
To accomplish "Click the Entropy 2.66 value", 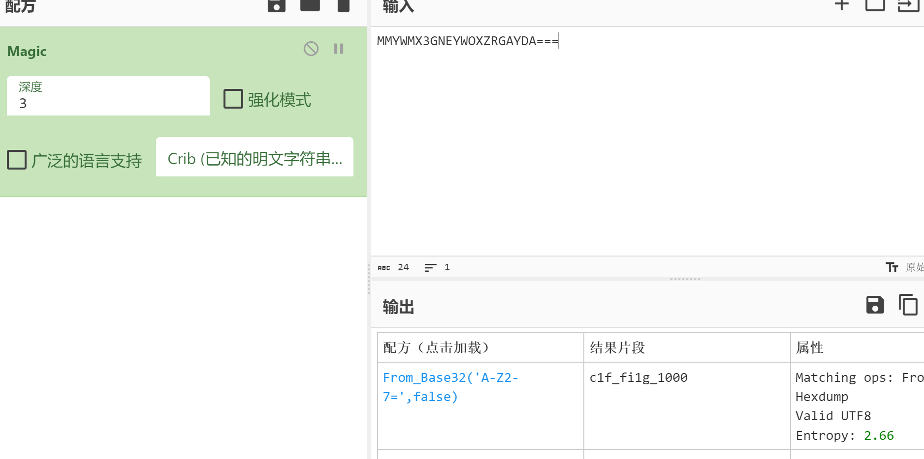I will 879,436.
